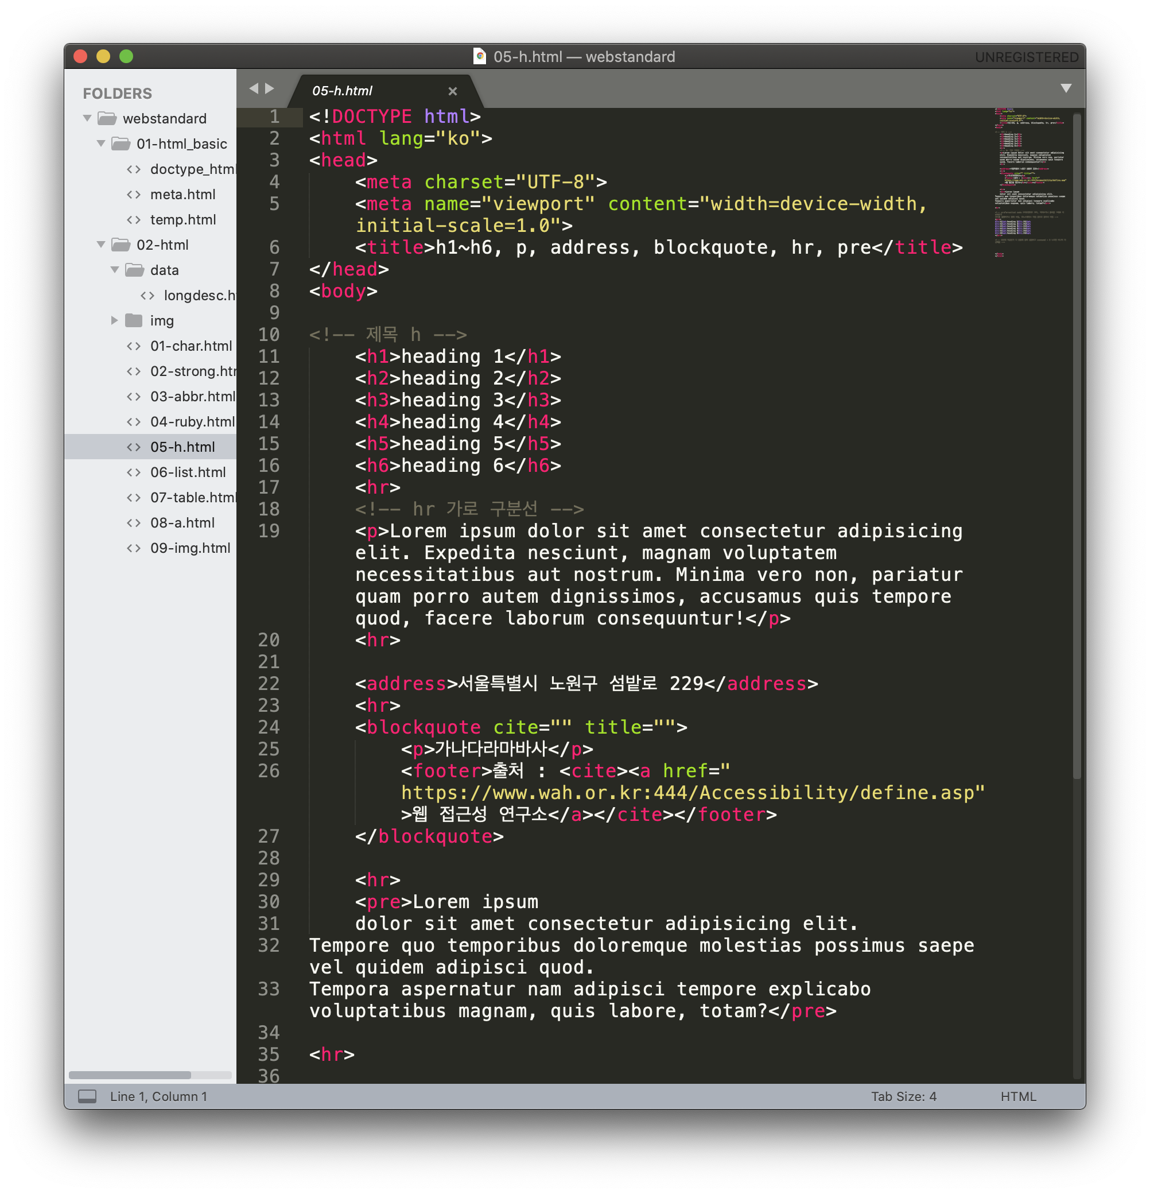The width and height of the screenshot is (1150, 1194).
Task: Click the back navigation arrow above editor
Action: tap(254, 89)
